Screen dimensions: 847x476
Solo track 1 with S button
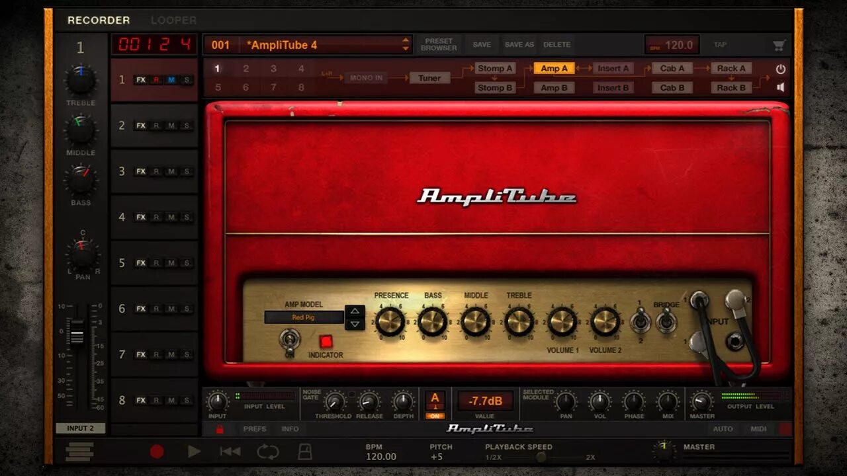coord(187,80)
